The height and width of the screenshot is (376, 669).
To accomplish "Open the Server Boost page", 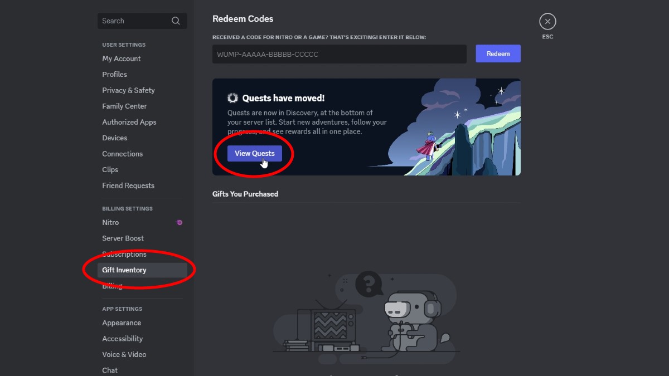I will point(123,238).
